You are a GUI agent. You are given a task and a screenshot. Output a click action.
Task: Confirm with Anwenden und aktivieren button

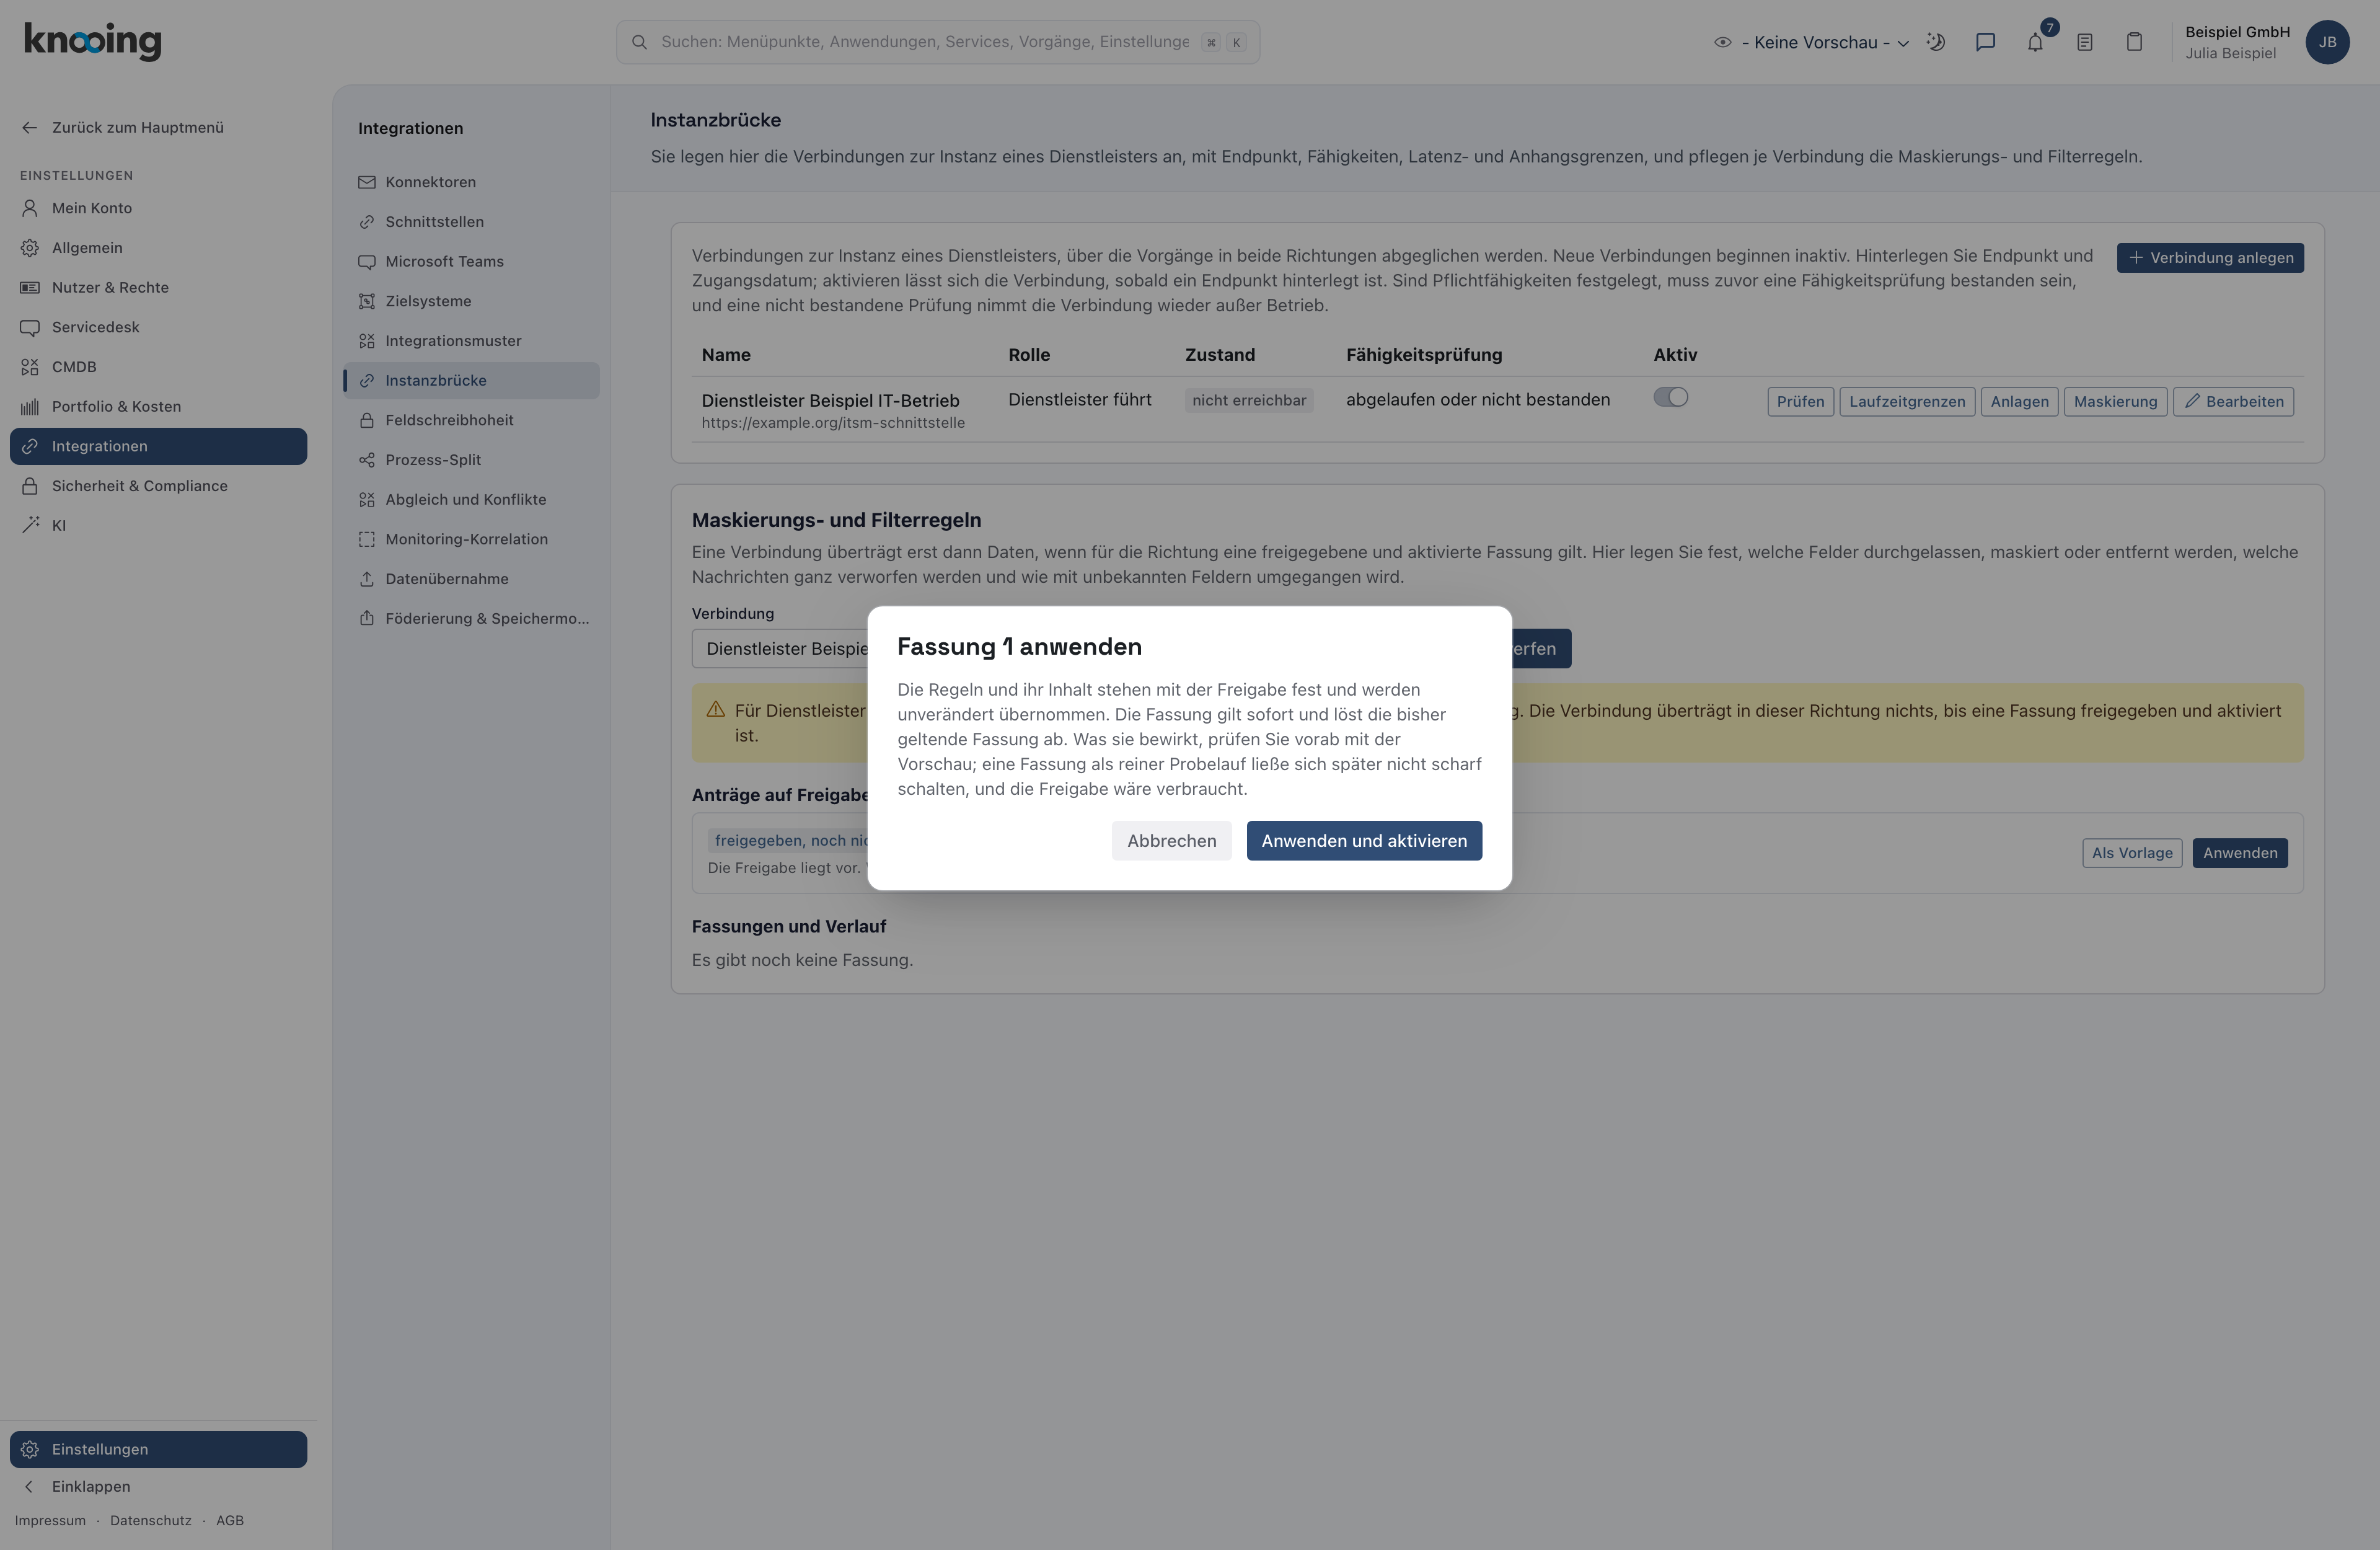tap(1364, 841)
